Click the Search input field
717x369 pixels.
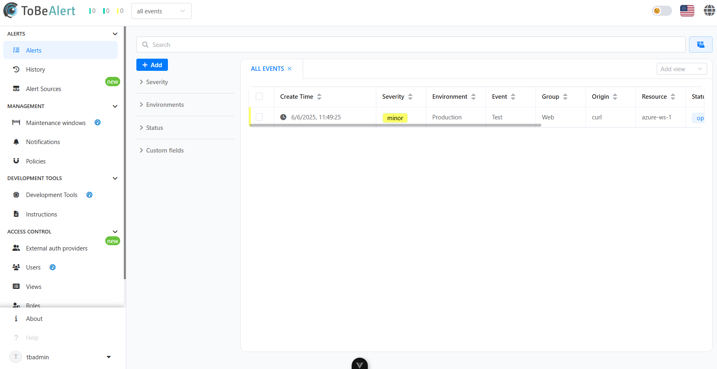pyautogui.click(x=411, y=45)
